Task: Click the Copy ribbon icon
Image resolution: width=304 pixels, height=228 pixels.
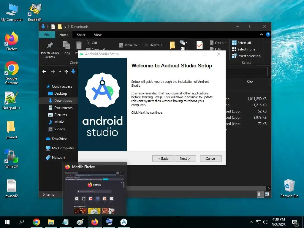Action: 66,45
